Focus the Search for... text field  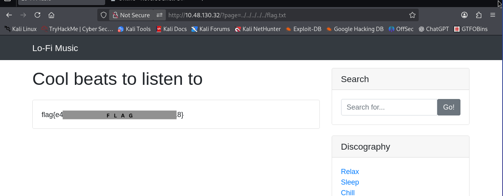click(x=389, y=107)
